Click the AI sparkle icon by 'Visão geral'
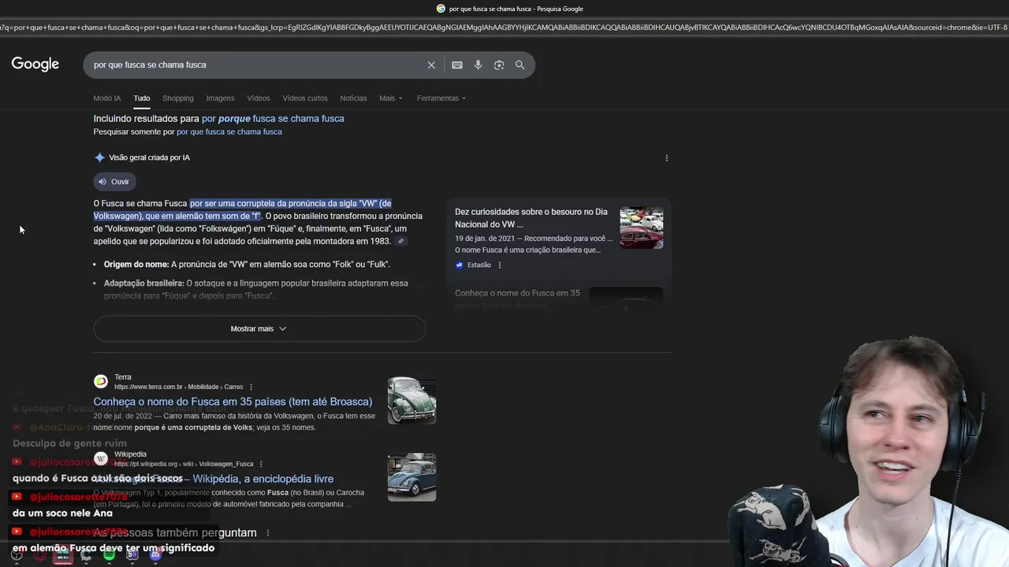This screenshot has height=567, width=1009. pyautogui.click(x=99, y=157)
